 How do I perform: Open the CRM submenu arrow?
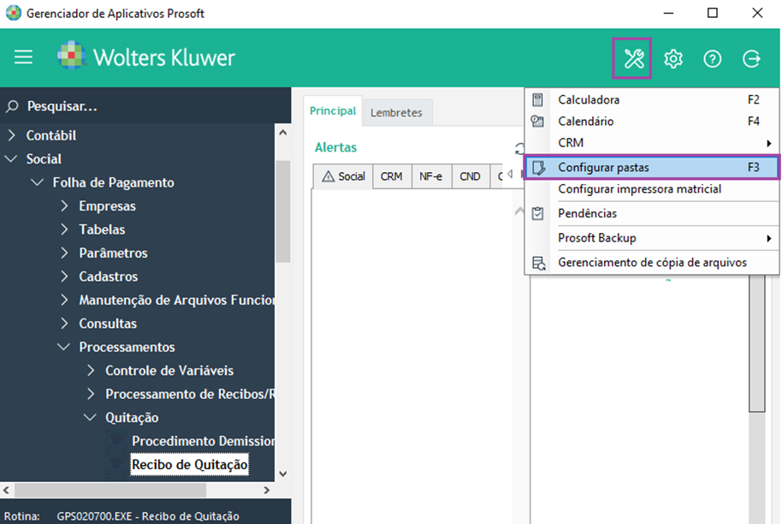(x=769, y=143)
